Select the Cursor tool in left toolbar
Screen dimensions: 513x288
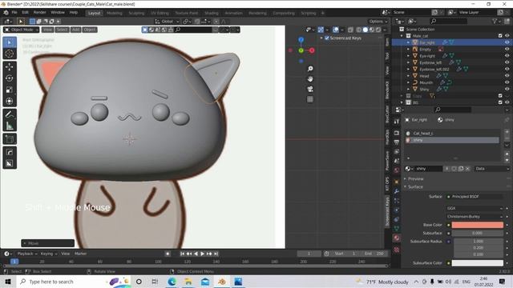pyautogui.click(x=10, y=54)
